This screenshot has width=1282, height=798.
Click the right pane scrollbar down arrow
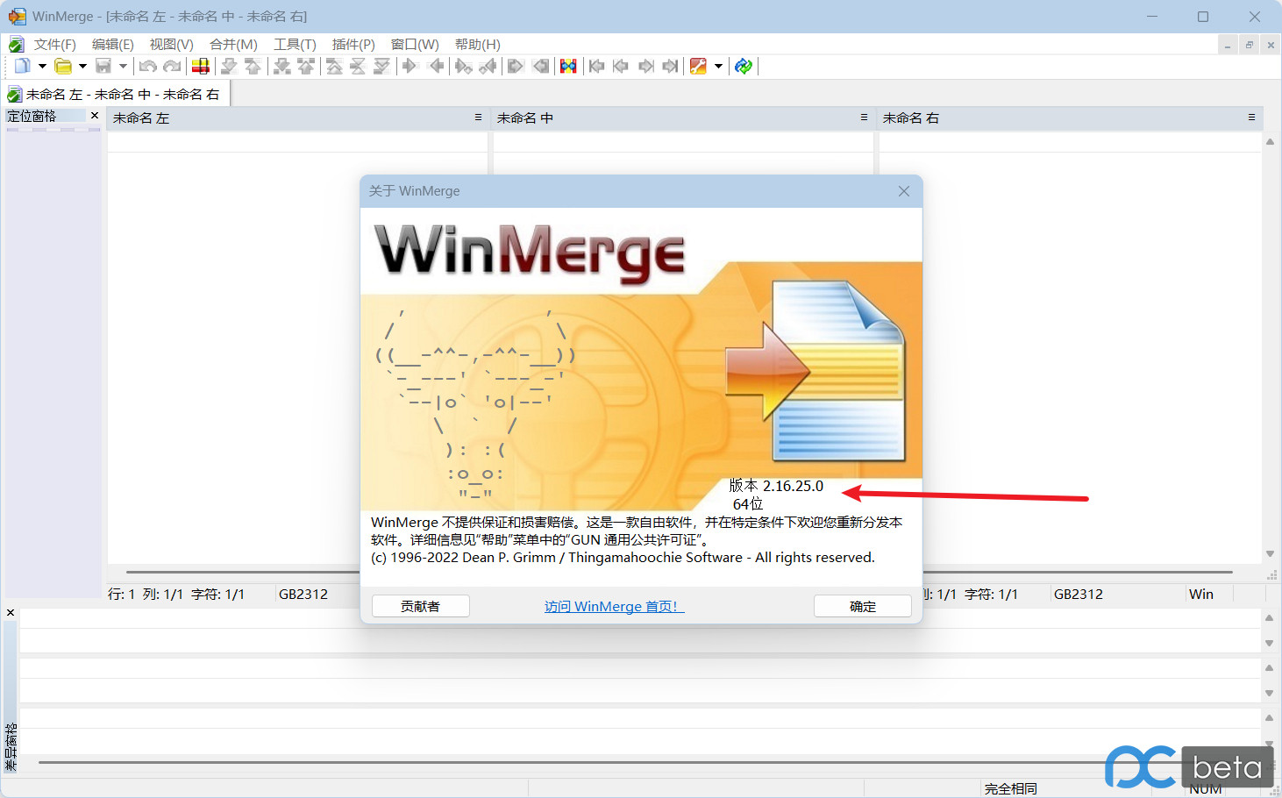(1270, 553)
